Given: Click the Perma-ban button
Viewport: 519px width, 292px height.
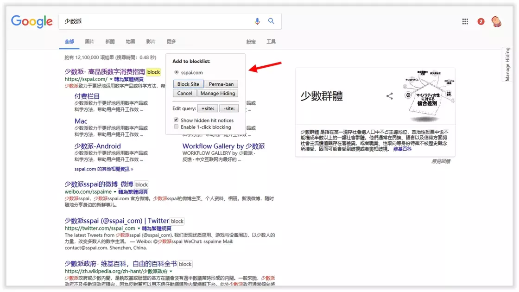Looking at the screenshot, I should click(x=221, y=84).
